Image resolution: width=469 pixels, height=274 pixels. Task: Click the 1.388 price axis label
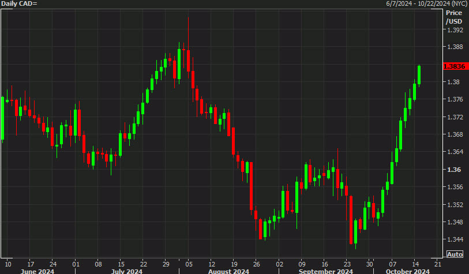[x=455, y=47]
